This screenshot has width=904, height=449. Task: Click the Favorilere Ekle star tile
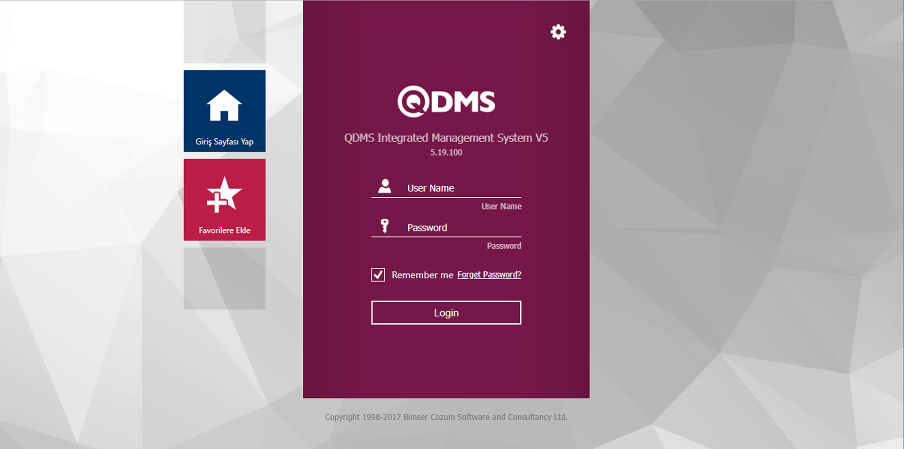tap(225, 200)
